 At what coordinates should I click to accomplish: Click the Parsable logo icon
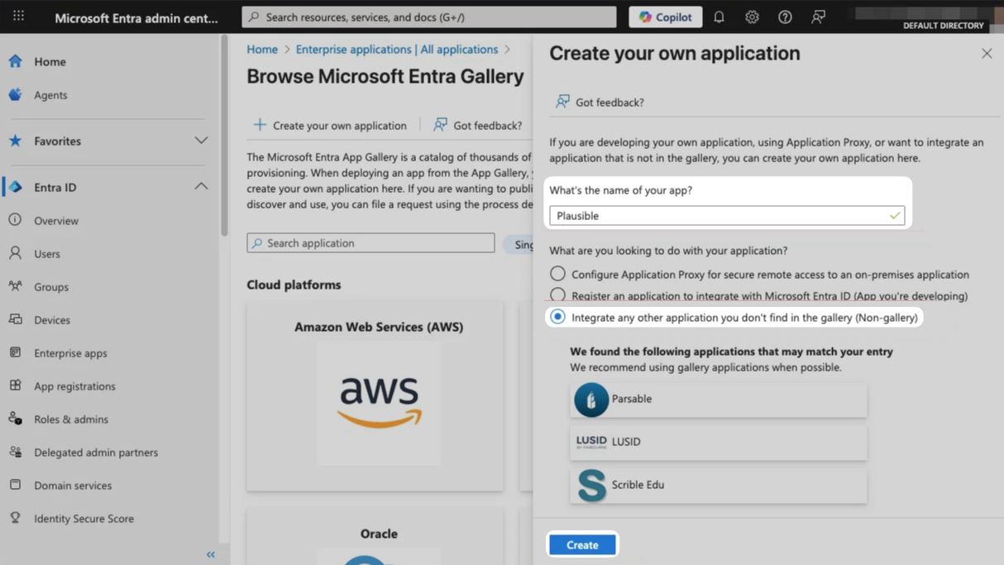591,400
